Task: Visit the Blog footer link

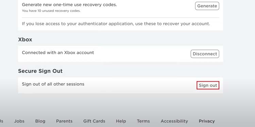Action: pyautogui.click(x=40, y=121)
